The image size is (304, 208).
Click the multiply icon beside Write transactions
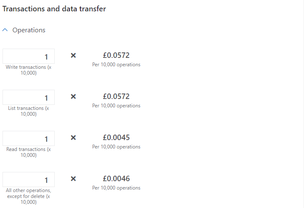pos(73,55)
